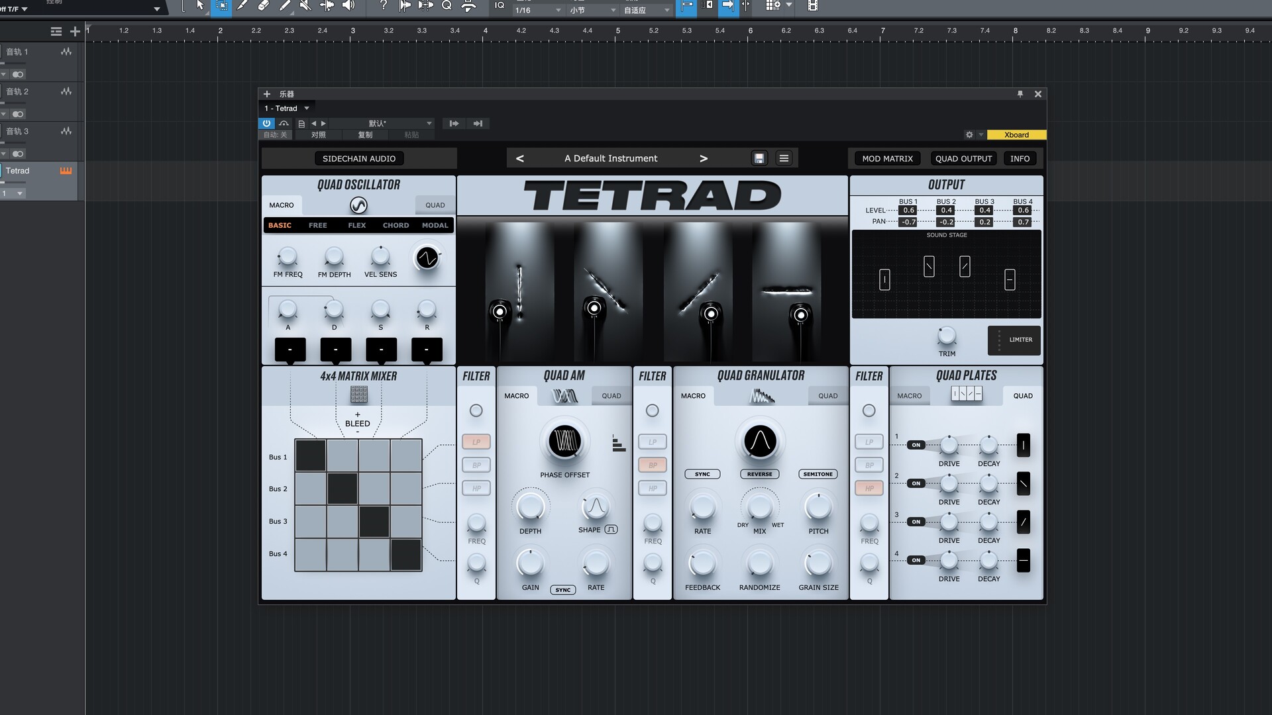Click the FM FREQ knob
Screen dimensions: 1272x715
288,256
